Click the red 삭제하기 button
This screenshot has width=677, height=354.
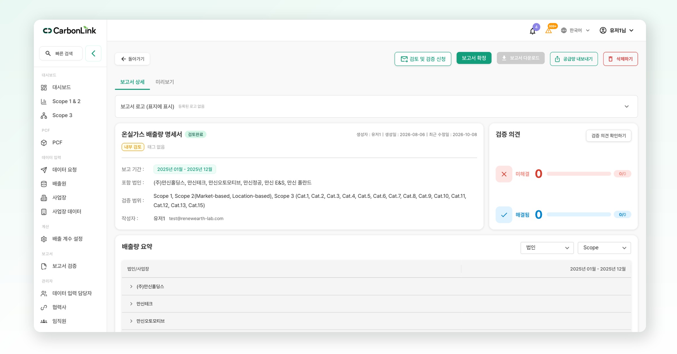coord(620,59)
